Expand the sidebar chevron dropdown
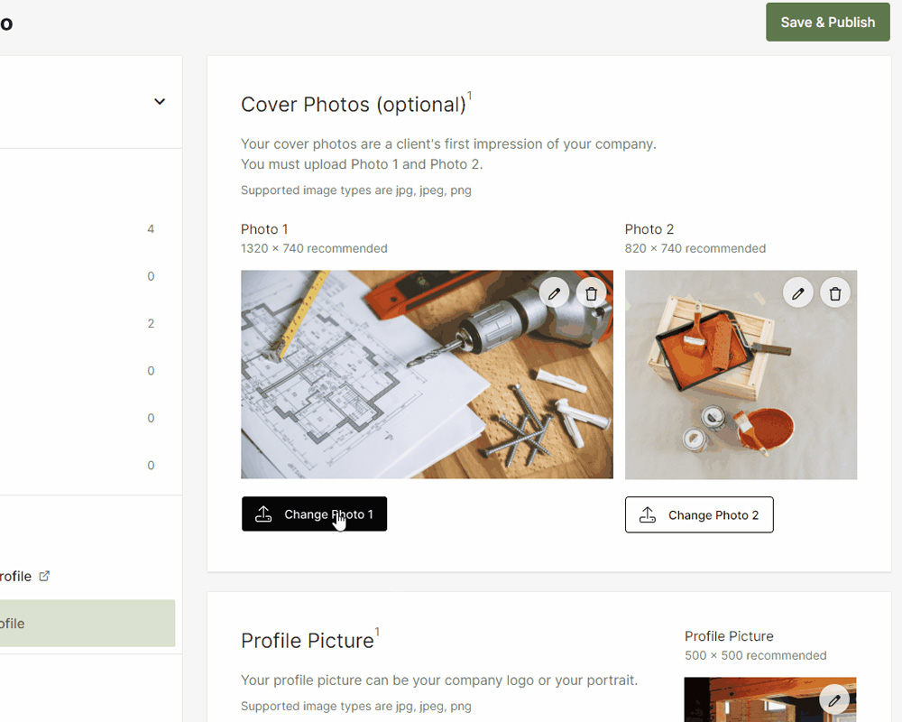The height and width of the screenshot is (722, 902). pyautogui.click(x=160, y=102)
